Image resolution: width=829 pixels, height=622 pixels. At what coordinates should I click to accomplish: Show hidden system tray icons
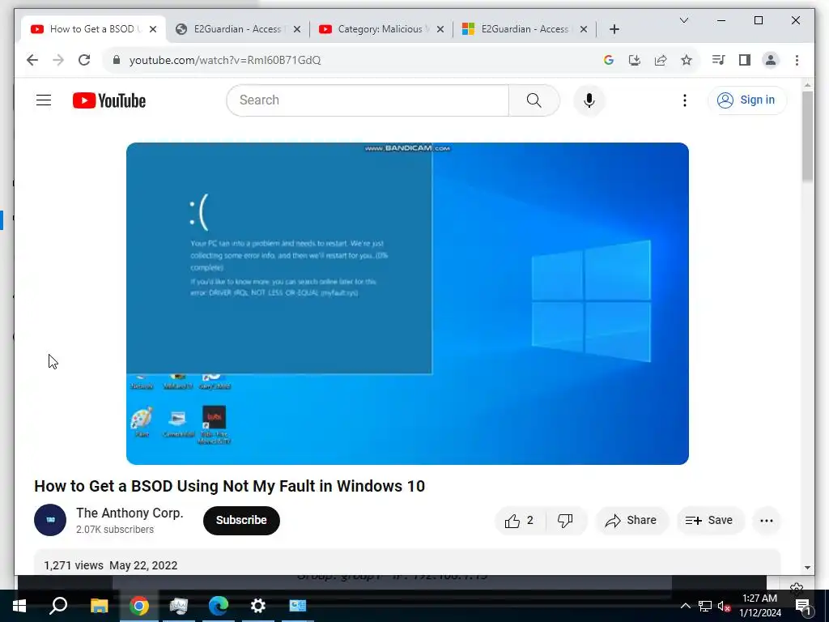[x=685, y=606]
